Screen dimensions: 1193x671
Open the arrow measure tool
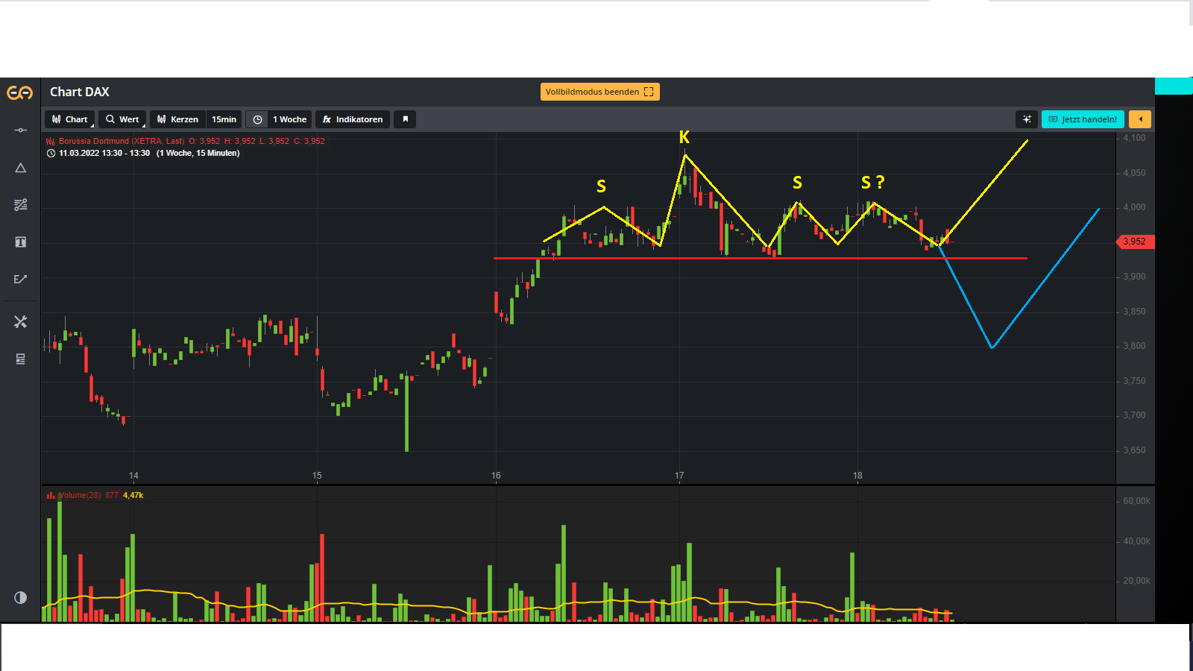point(20,279)
